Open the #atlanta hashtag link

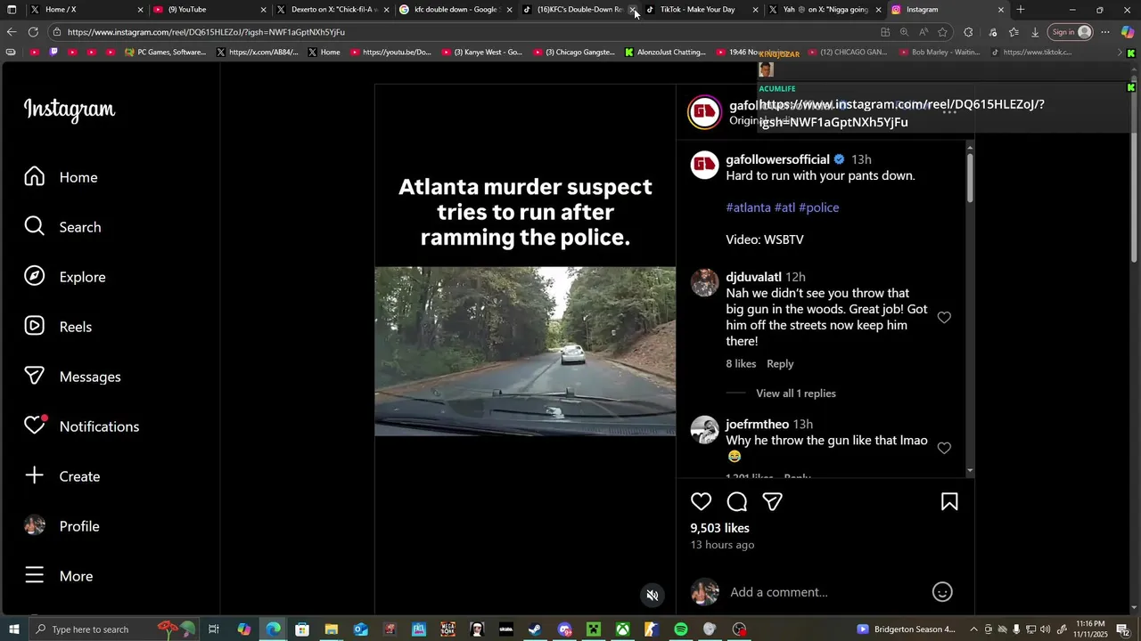[748, 207]
